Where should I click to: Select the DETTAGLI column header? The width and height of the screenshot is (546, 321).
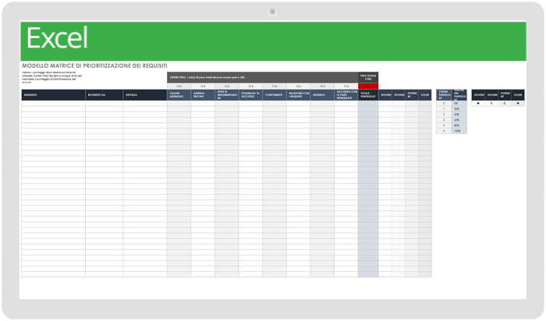(145, 95)
